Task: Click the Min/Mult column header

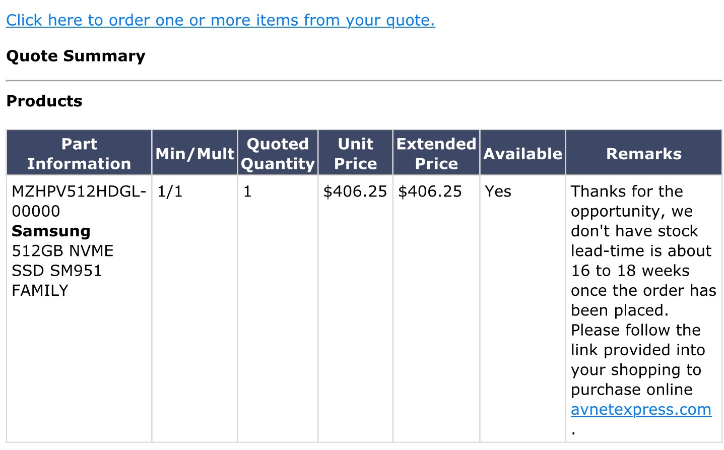Action: pyautogui.click(x=195, y=153)
